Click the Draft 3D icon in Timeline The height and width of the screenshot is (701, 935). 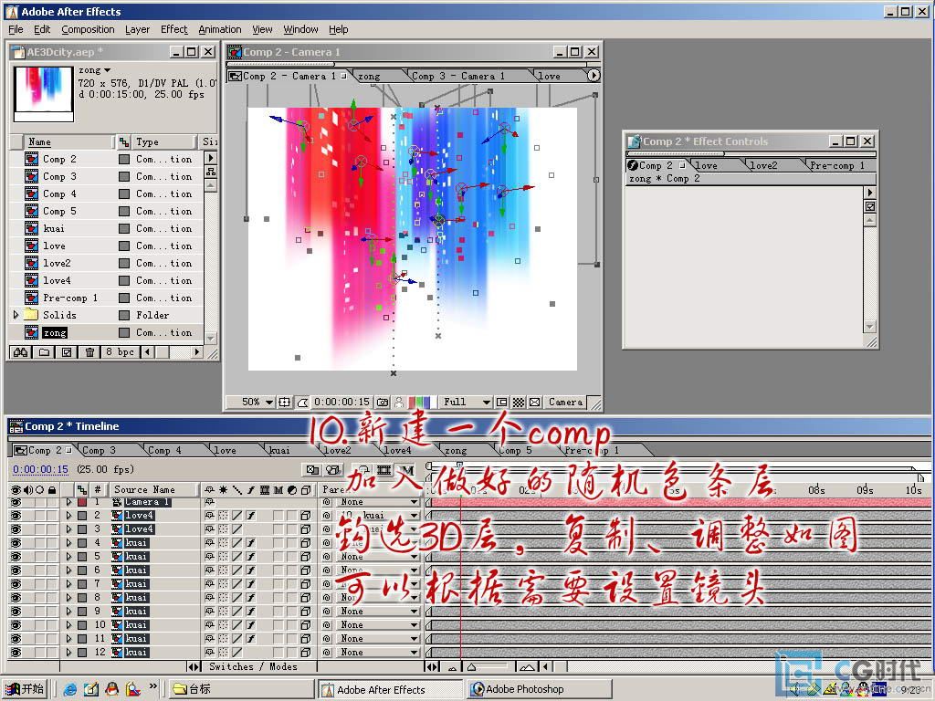point(332,470)
